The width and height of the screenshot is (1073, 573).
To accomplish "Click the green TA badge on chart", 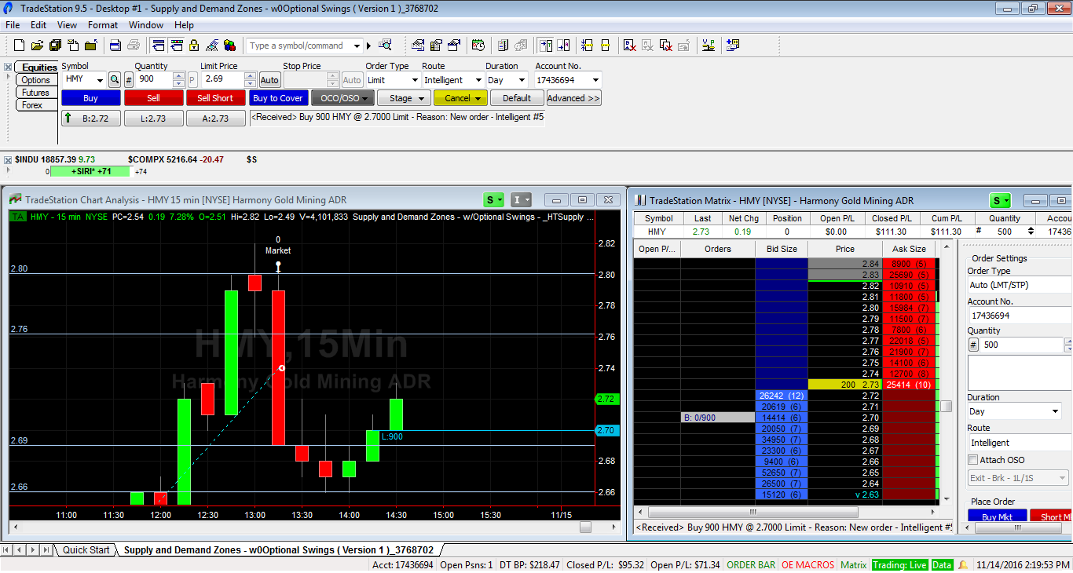I will click(17, 217).
